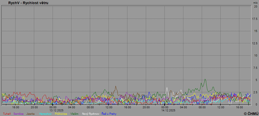Select the Vlašim legend entry
Image resolution: width=259 pixels, height=116 pixels.
pyautogui.click(x=74, y=114)
